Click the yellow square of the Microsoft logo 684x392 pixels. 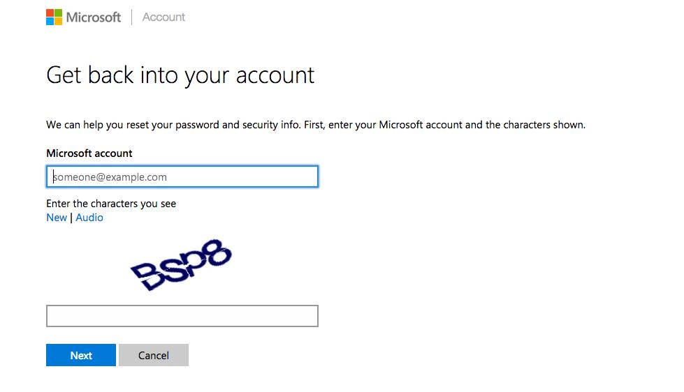pyautogui.click(x=59, y=22)
